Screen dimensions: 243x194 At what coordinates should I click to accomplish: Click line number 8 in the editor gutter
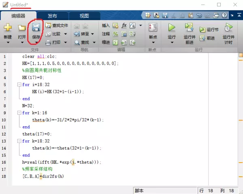pyautogui.click(x=5, y=106)
